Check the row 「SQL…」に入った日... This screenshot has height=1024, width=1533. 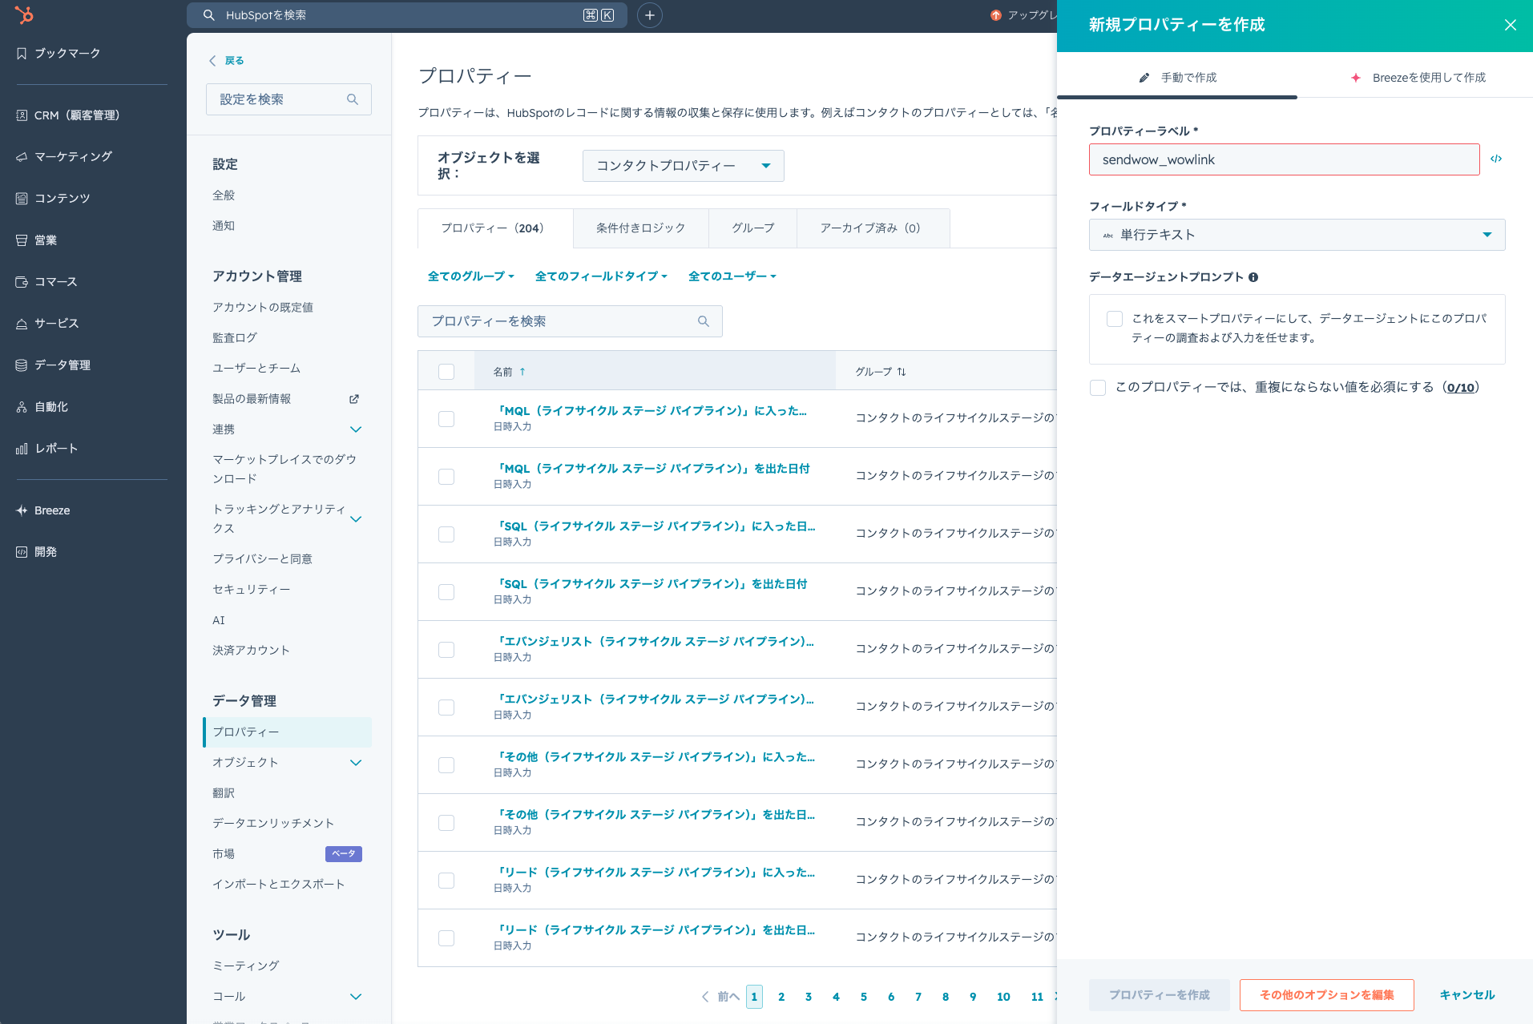(446, 534)
